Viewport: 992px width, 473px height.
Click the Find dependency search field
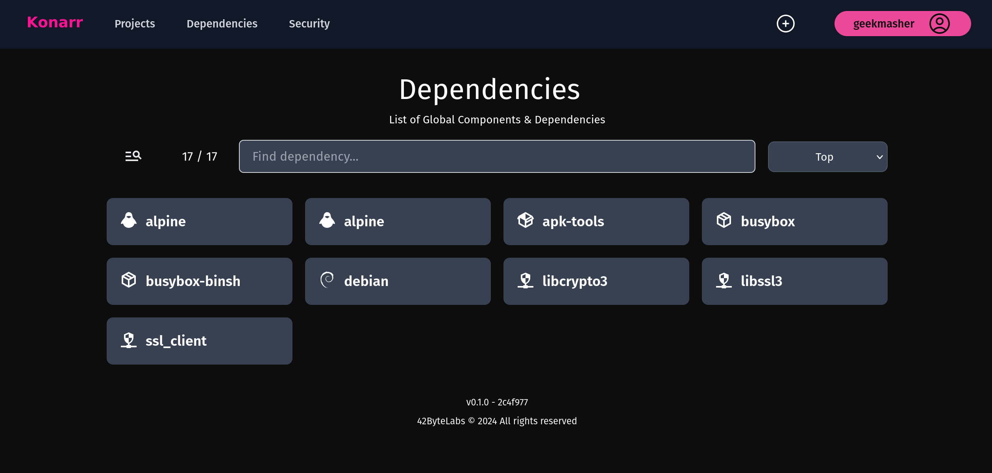[x=497, y=156]
